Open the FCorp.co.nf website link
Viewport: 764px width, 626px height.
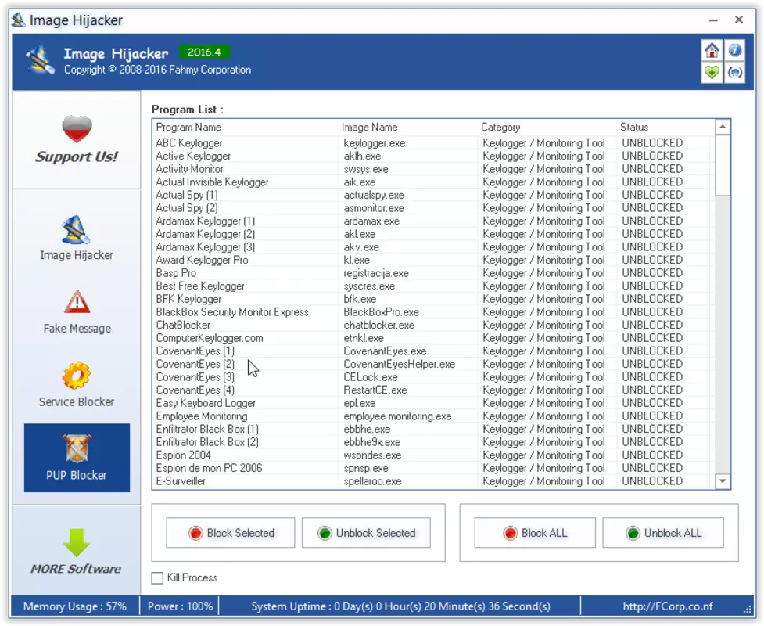(668, 606)
